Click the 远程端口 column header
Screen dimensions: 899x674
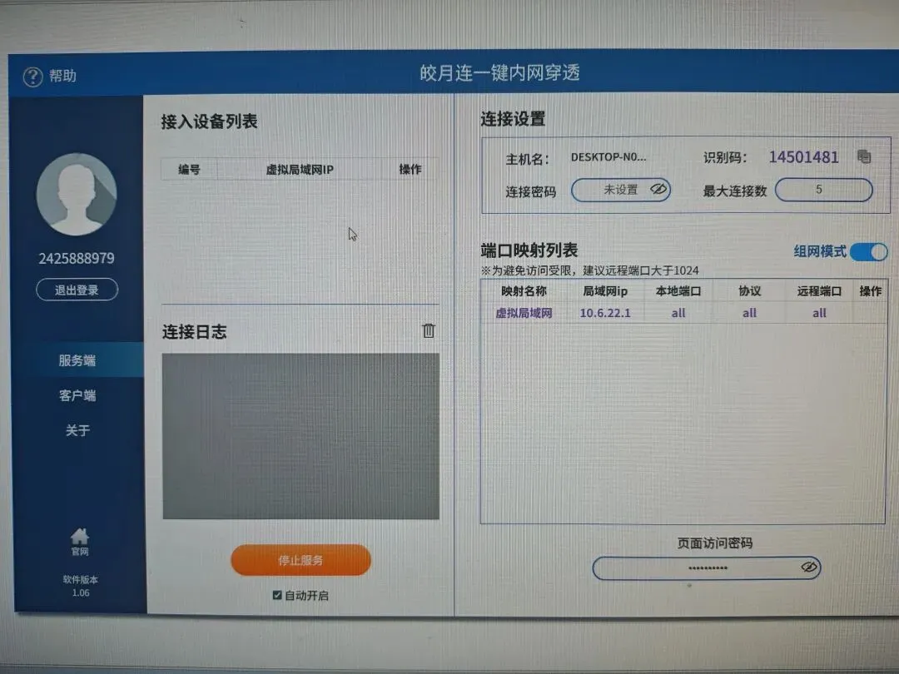[819, 291]
